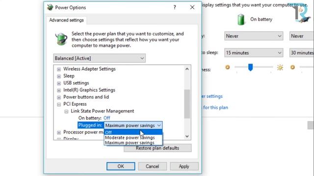Expand USB settings
The height and width of the screenshot is (176, 314).
59,83
